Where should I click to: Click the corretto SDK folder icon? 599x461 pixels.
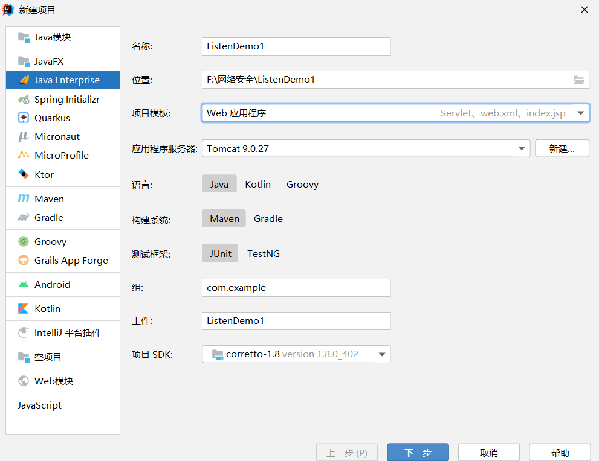[218, 354]
